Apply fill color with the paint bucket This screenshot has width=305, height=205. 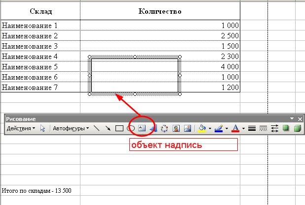point(202,128)
